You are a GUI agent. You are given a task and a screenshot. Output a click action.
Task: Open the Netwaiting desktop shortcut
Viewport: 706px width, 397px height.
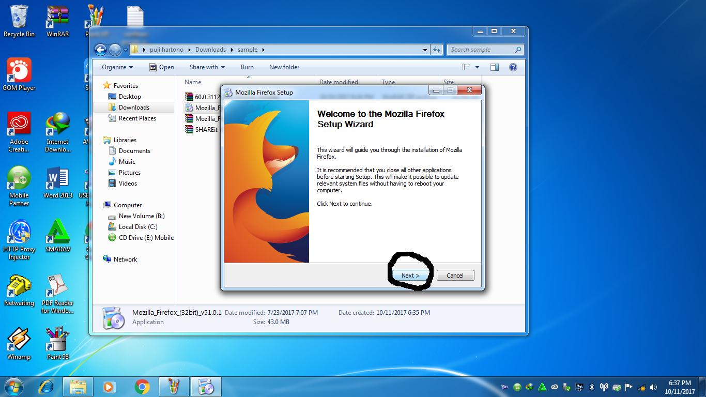(19, 289)
